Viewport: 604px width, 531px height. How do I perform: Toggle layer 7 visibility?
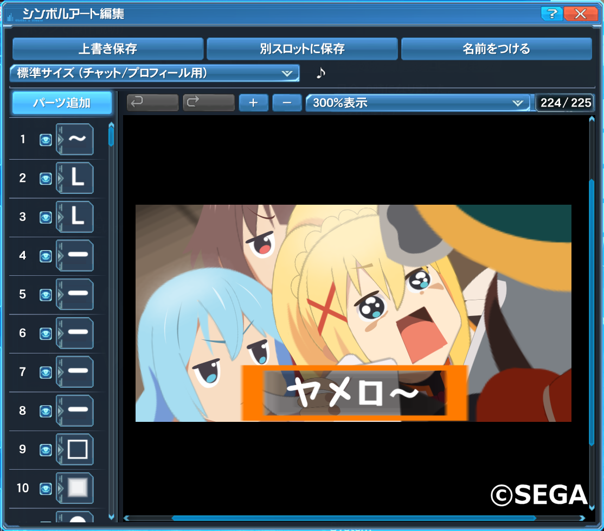click(46, 372)
